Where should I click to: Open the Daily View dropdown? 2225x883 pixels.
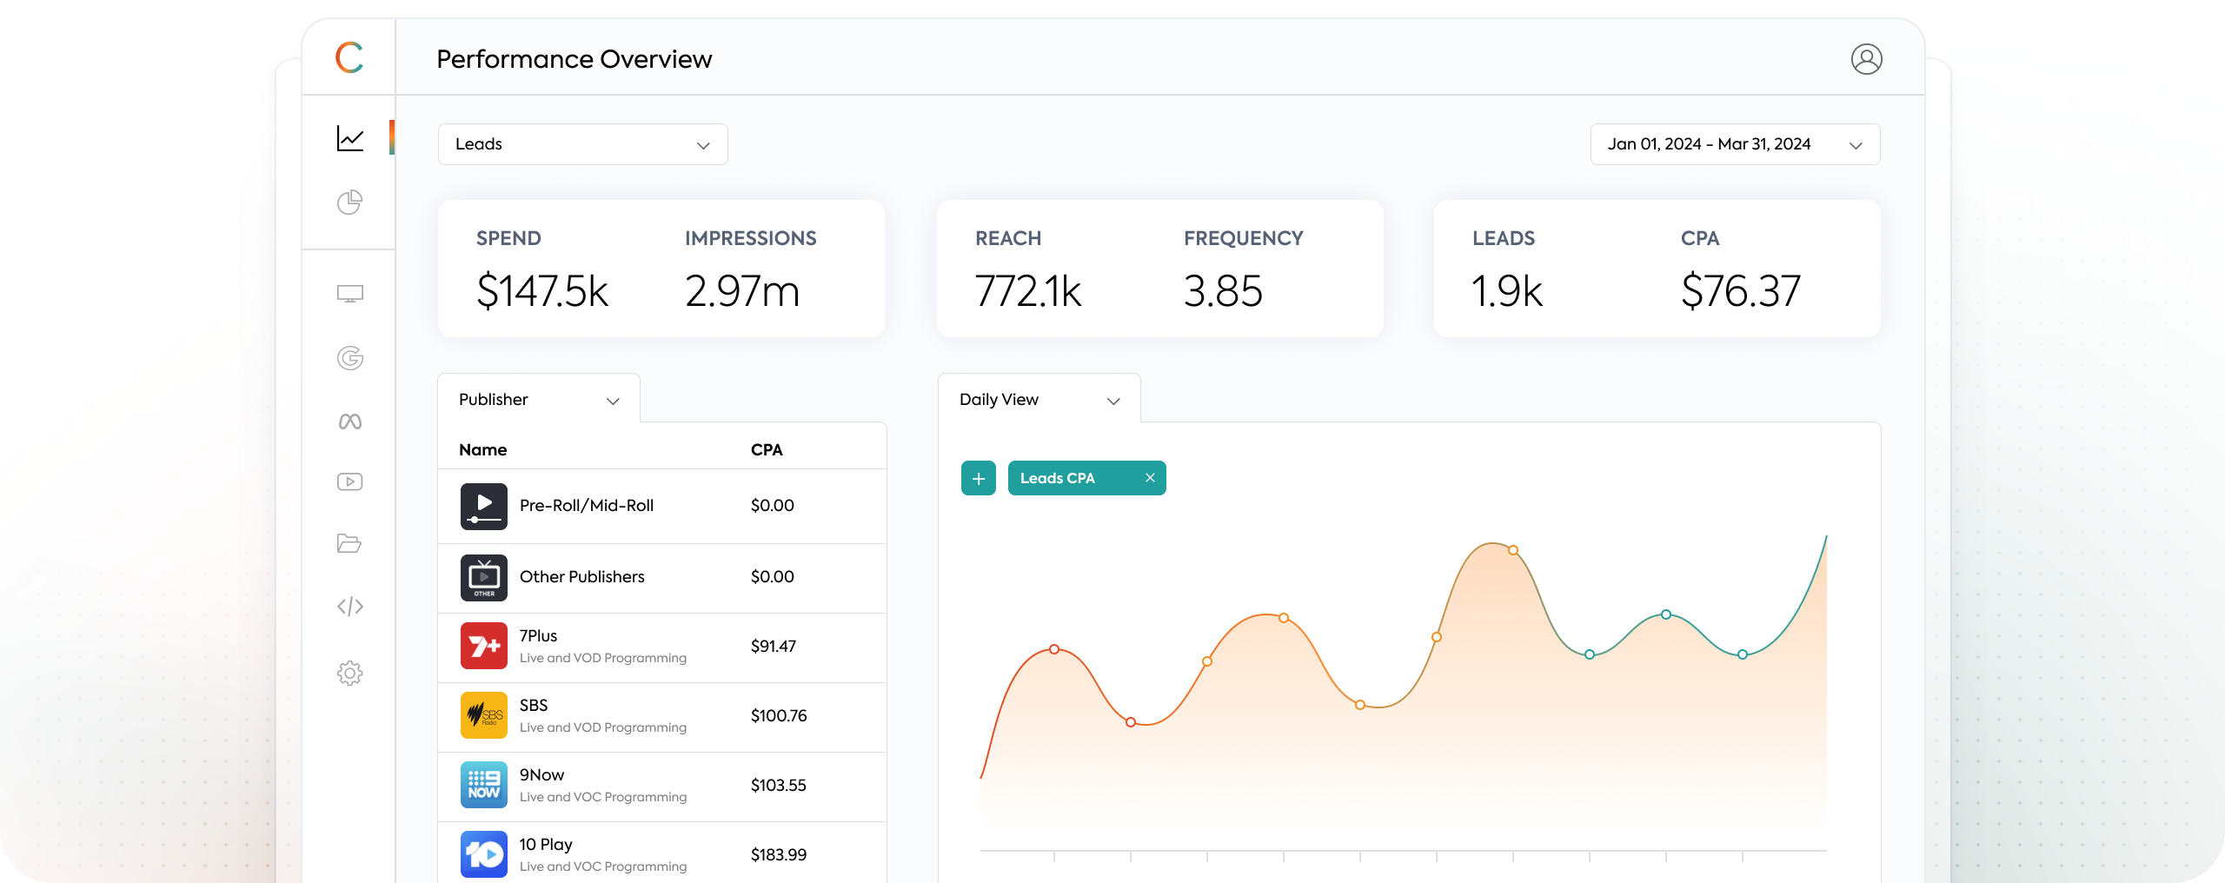point(1039,400)
